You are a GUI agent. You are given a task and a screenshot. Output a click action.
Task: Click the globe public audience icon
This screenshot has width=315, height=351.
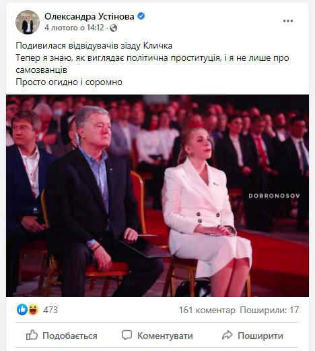click(x=113, y=28)
